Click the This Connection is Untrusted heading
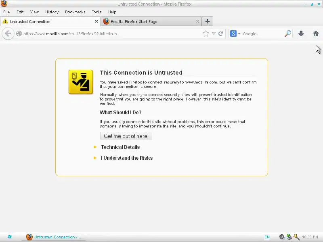 point(141,73)
